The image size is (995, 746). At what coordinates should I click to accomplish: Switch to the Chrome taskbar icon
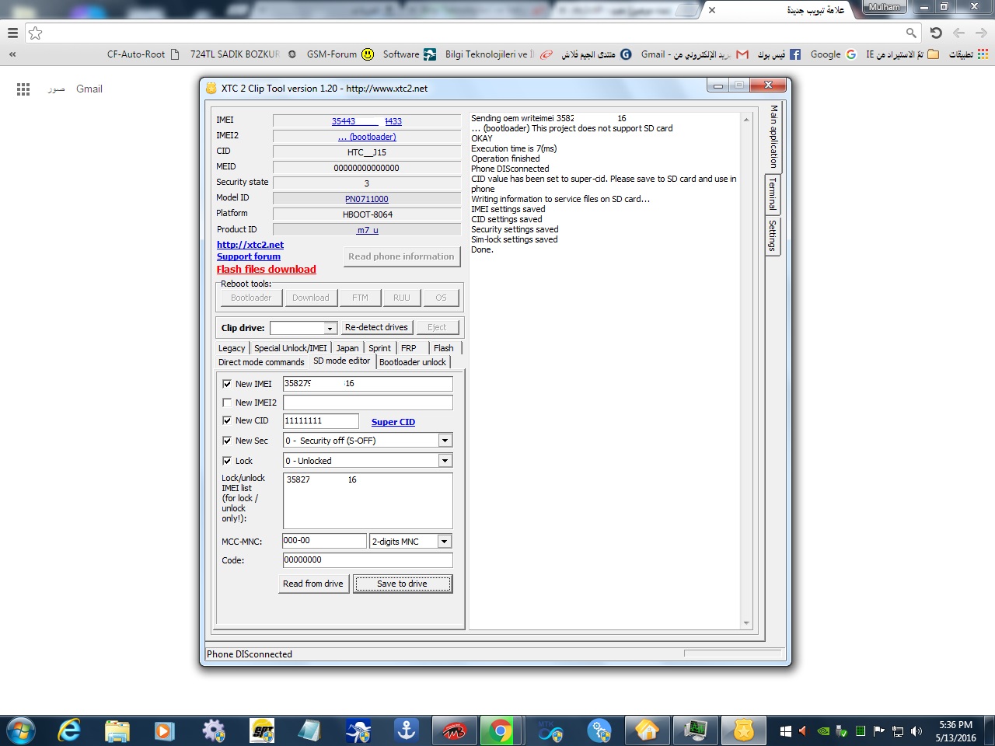501,731
